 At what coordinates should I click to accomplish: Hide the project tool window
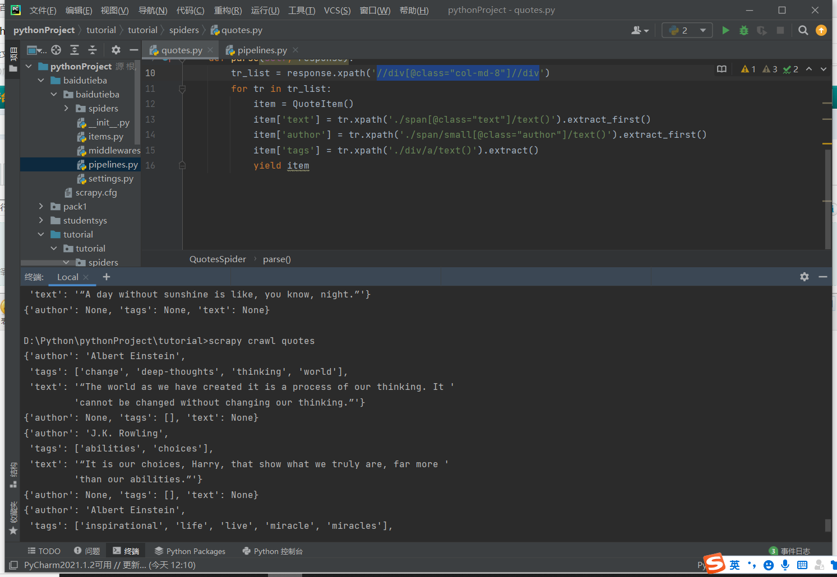pos(133,50)
